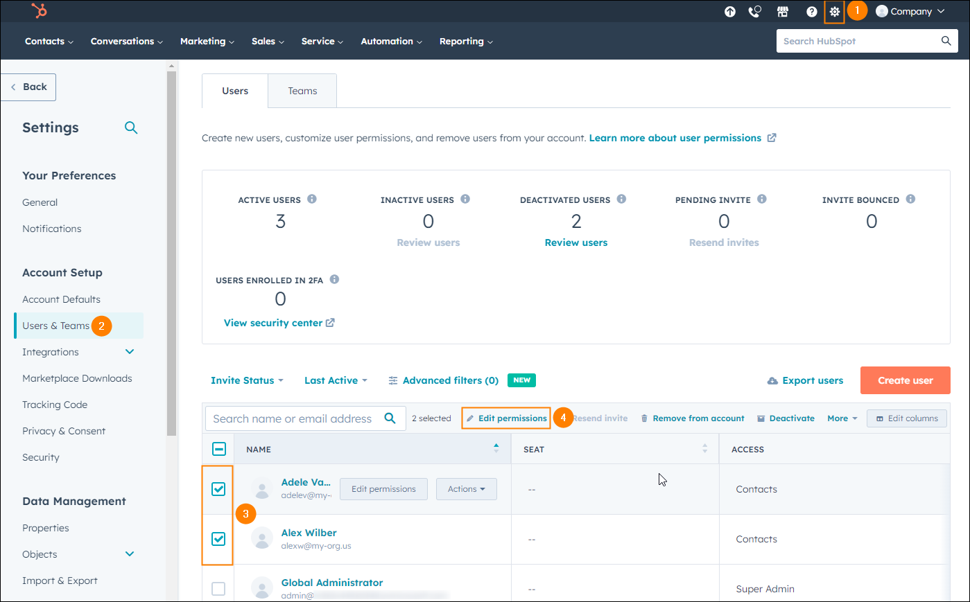Show info for Inactive Users

click(465, 199)
